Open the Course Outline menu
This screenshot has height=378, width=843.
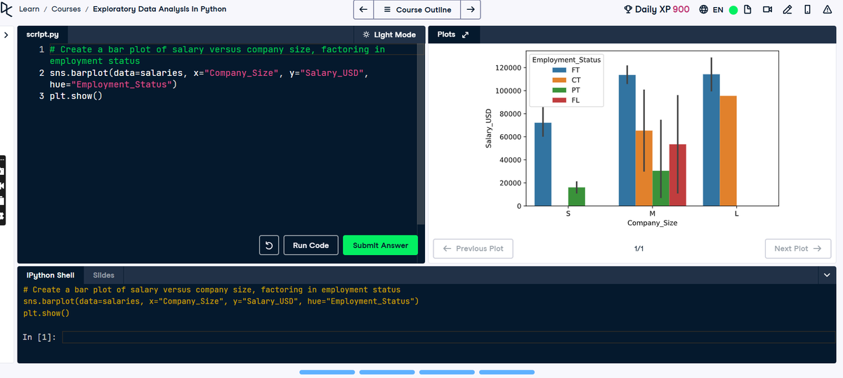pos(417,10)
